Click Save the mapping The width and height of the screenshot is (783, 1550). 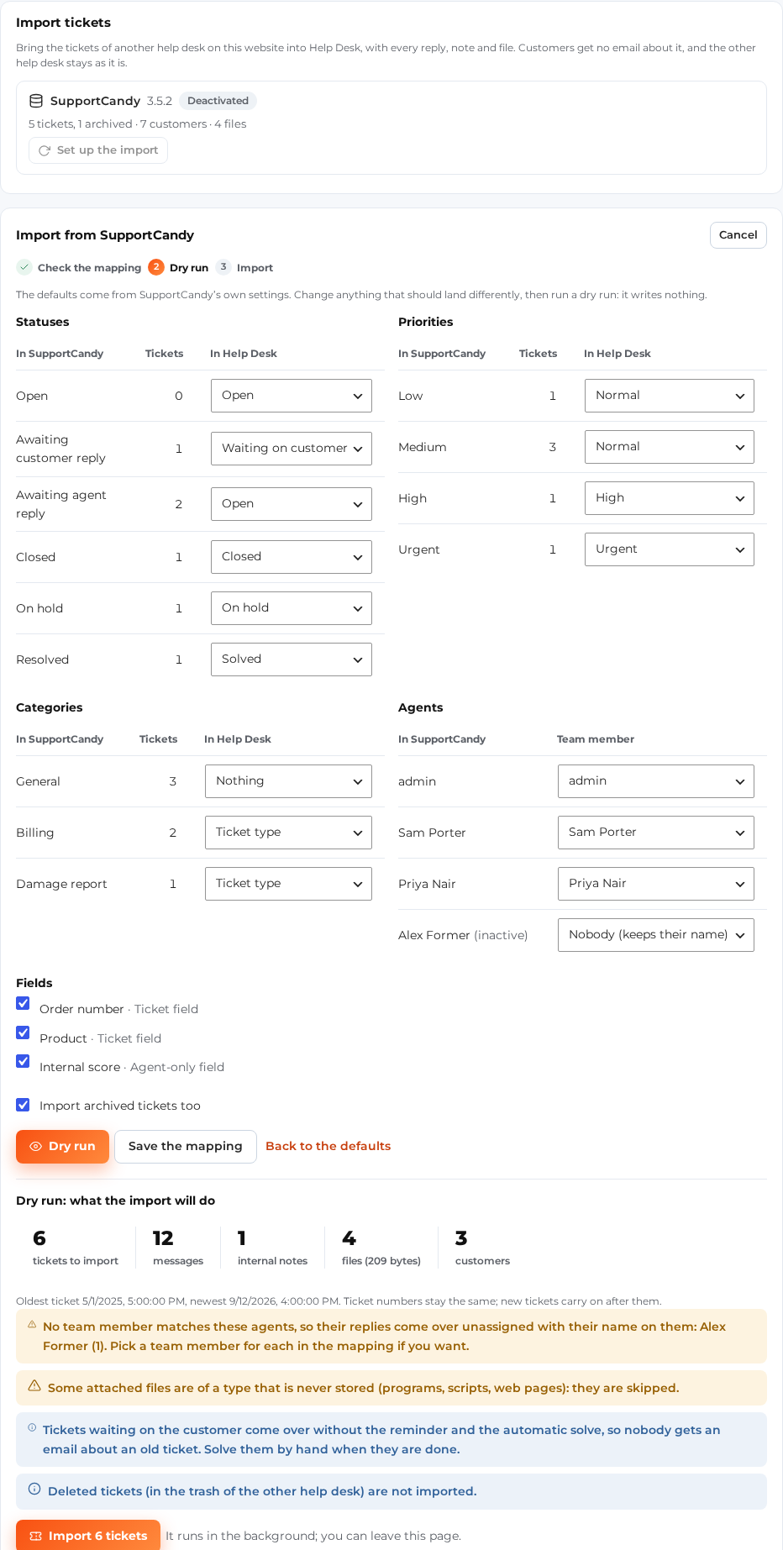click(186, 1147)
